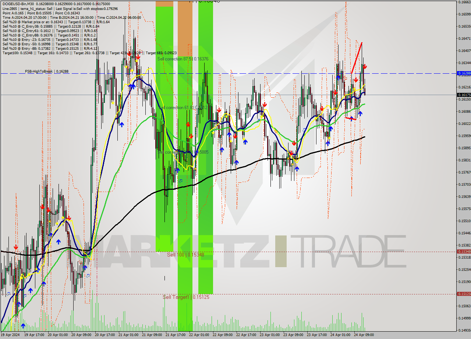The height and width of the screenshot is (339, 471).
Task: Click the red 0.15125 price tag on axis
Action: point(464,294)
